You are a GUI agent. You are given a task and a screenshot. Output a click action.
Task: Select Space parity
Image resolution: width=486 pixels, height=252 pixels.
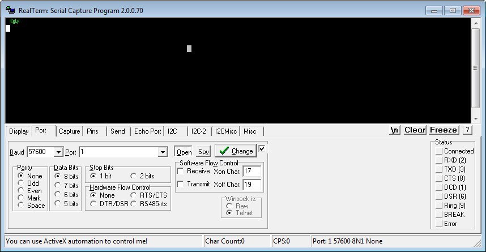coord(21,205)
